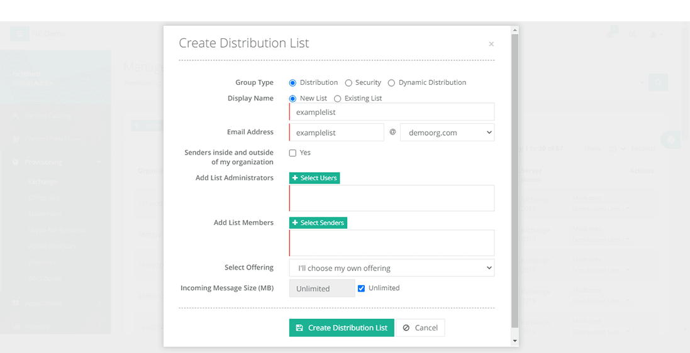Screen dimensions: 690x353
Task: Click the dialog scrollbar up arrow
Action: click(x=515, y=30)
